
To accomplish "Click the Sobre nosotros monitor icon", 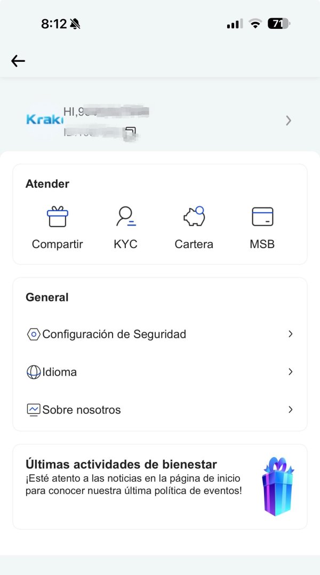I will [x=34, y=410].
